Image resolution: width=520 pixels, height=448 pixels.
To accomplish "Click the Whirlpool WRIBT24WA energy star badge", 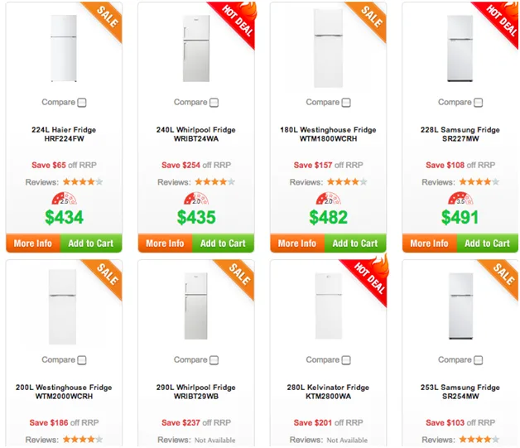I will tap(196, 200).
